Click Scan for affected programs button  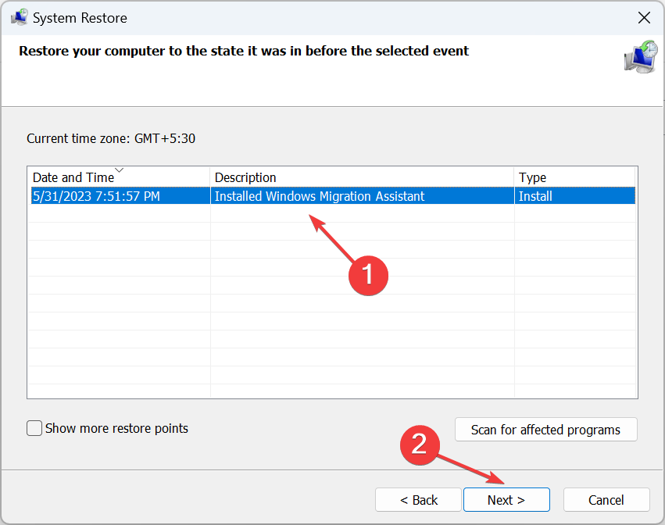pyautogui.click(x=545, y=430)
